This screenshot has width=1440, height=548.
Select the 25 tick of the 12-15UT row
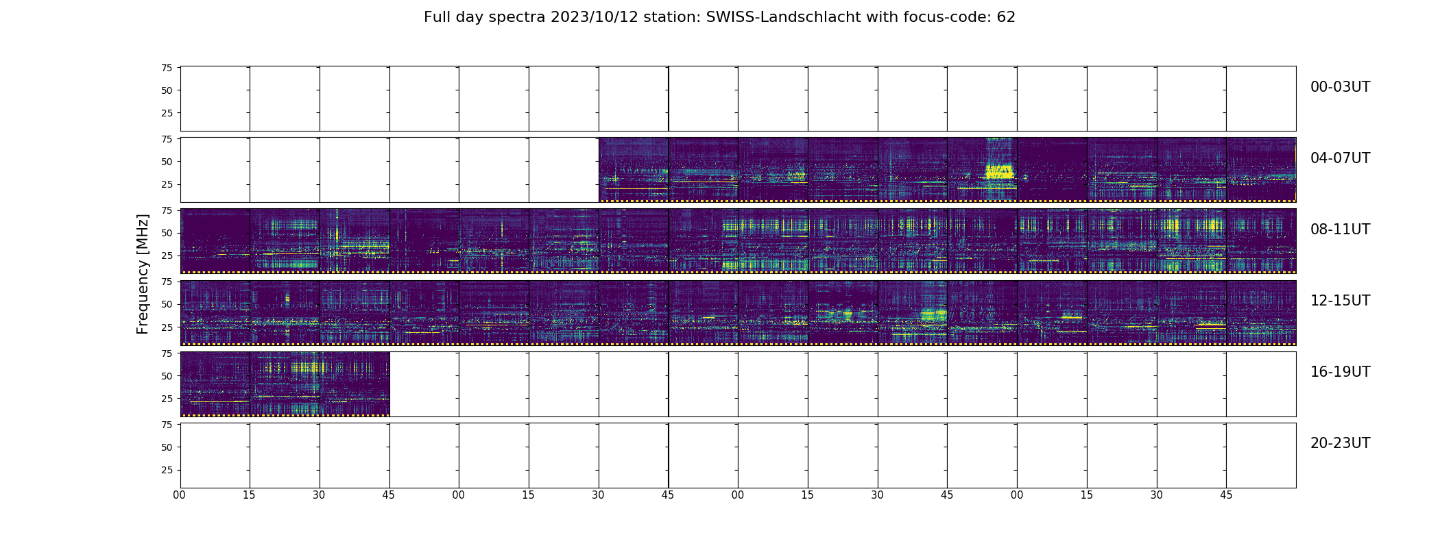(x=167, y=327)
